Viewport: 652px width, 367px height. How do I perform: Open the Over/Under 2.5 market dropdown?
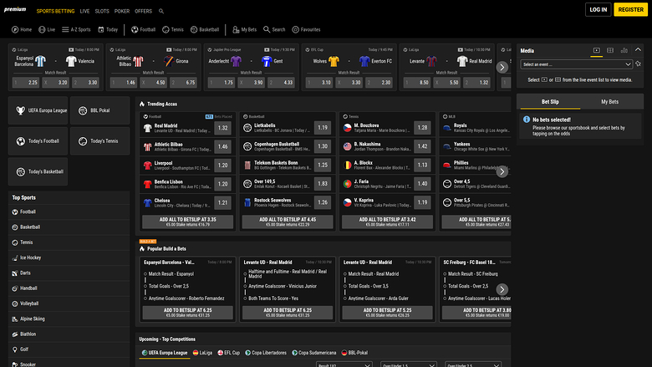473,365
